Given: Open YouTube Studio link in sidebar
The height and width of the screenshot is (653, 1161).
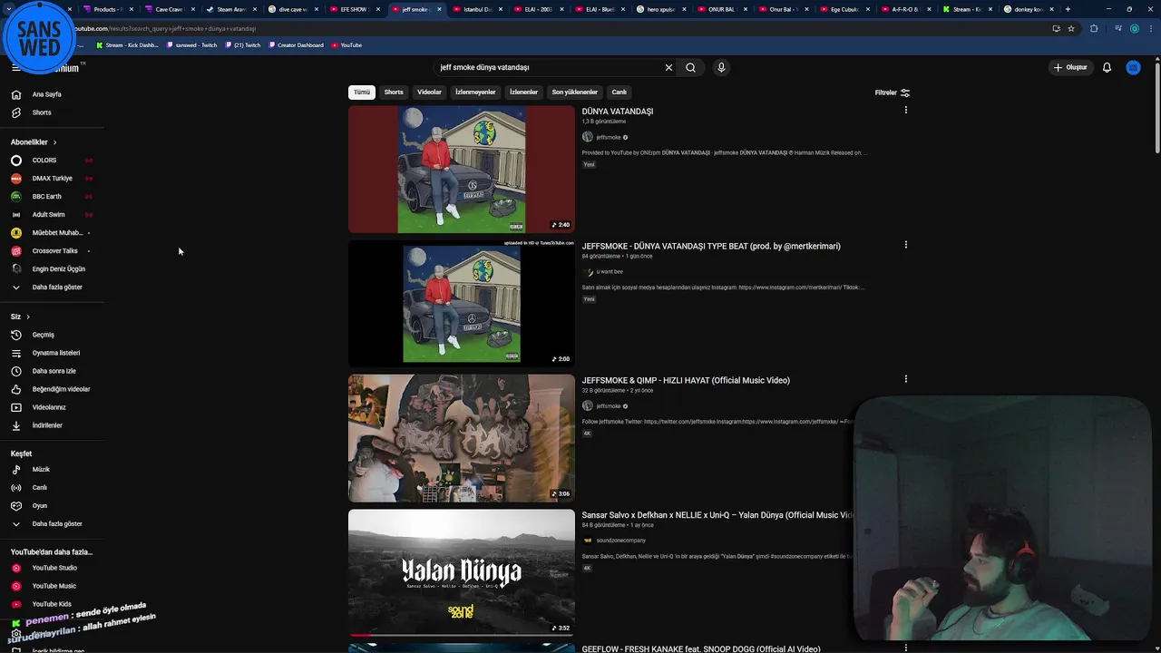Looking at the screenshot, I should (54, 568).
